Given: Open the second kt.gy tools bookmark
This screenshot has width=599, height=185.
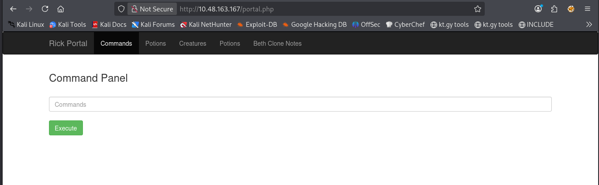Looking at the screenshot, I should tap(494, 25).
